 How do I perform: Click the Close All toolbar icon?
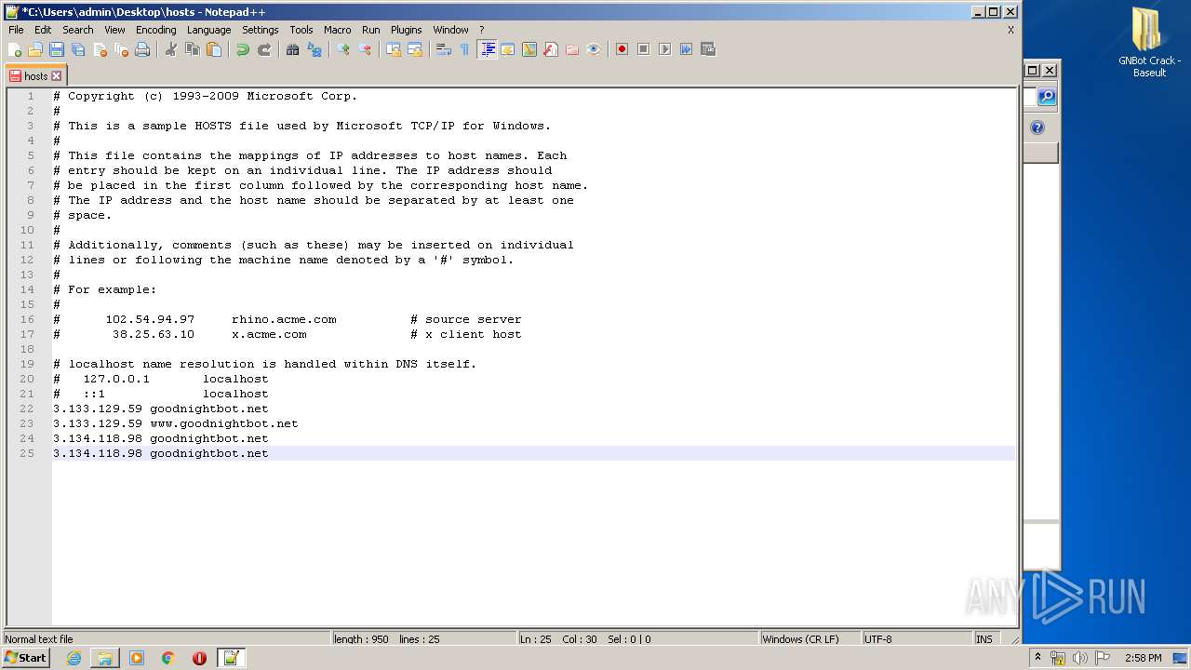click(121, 49)
